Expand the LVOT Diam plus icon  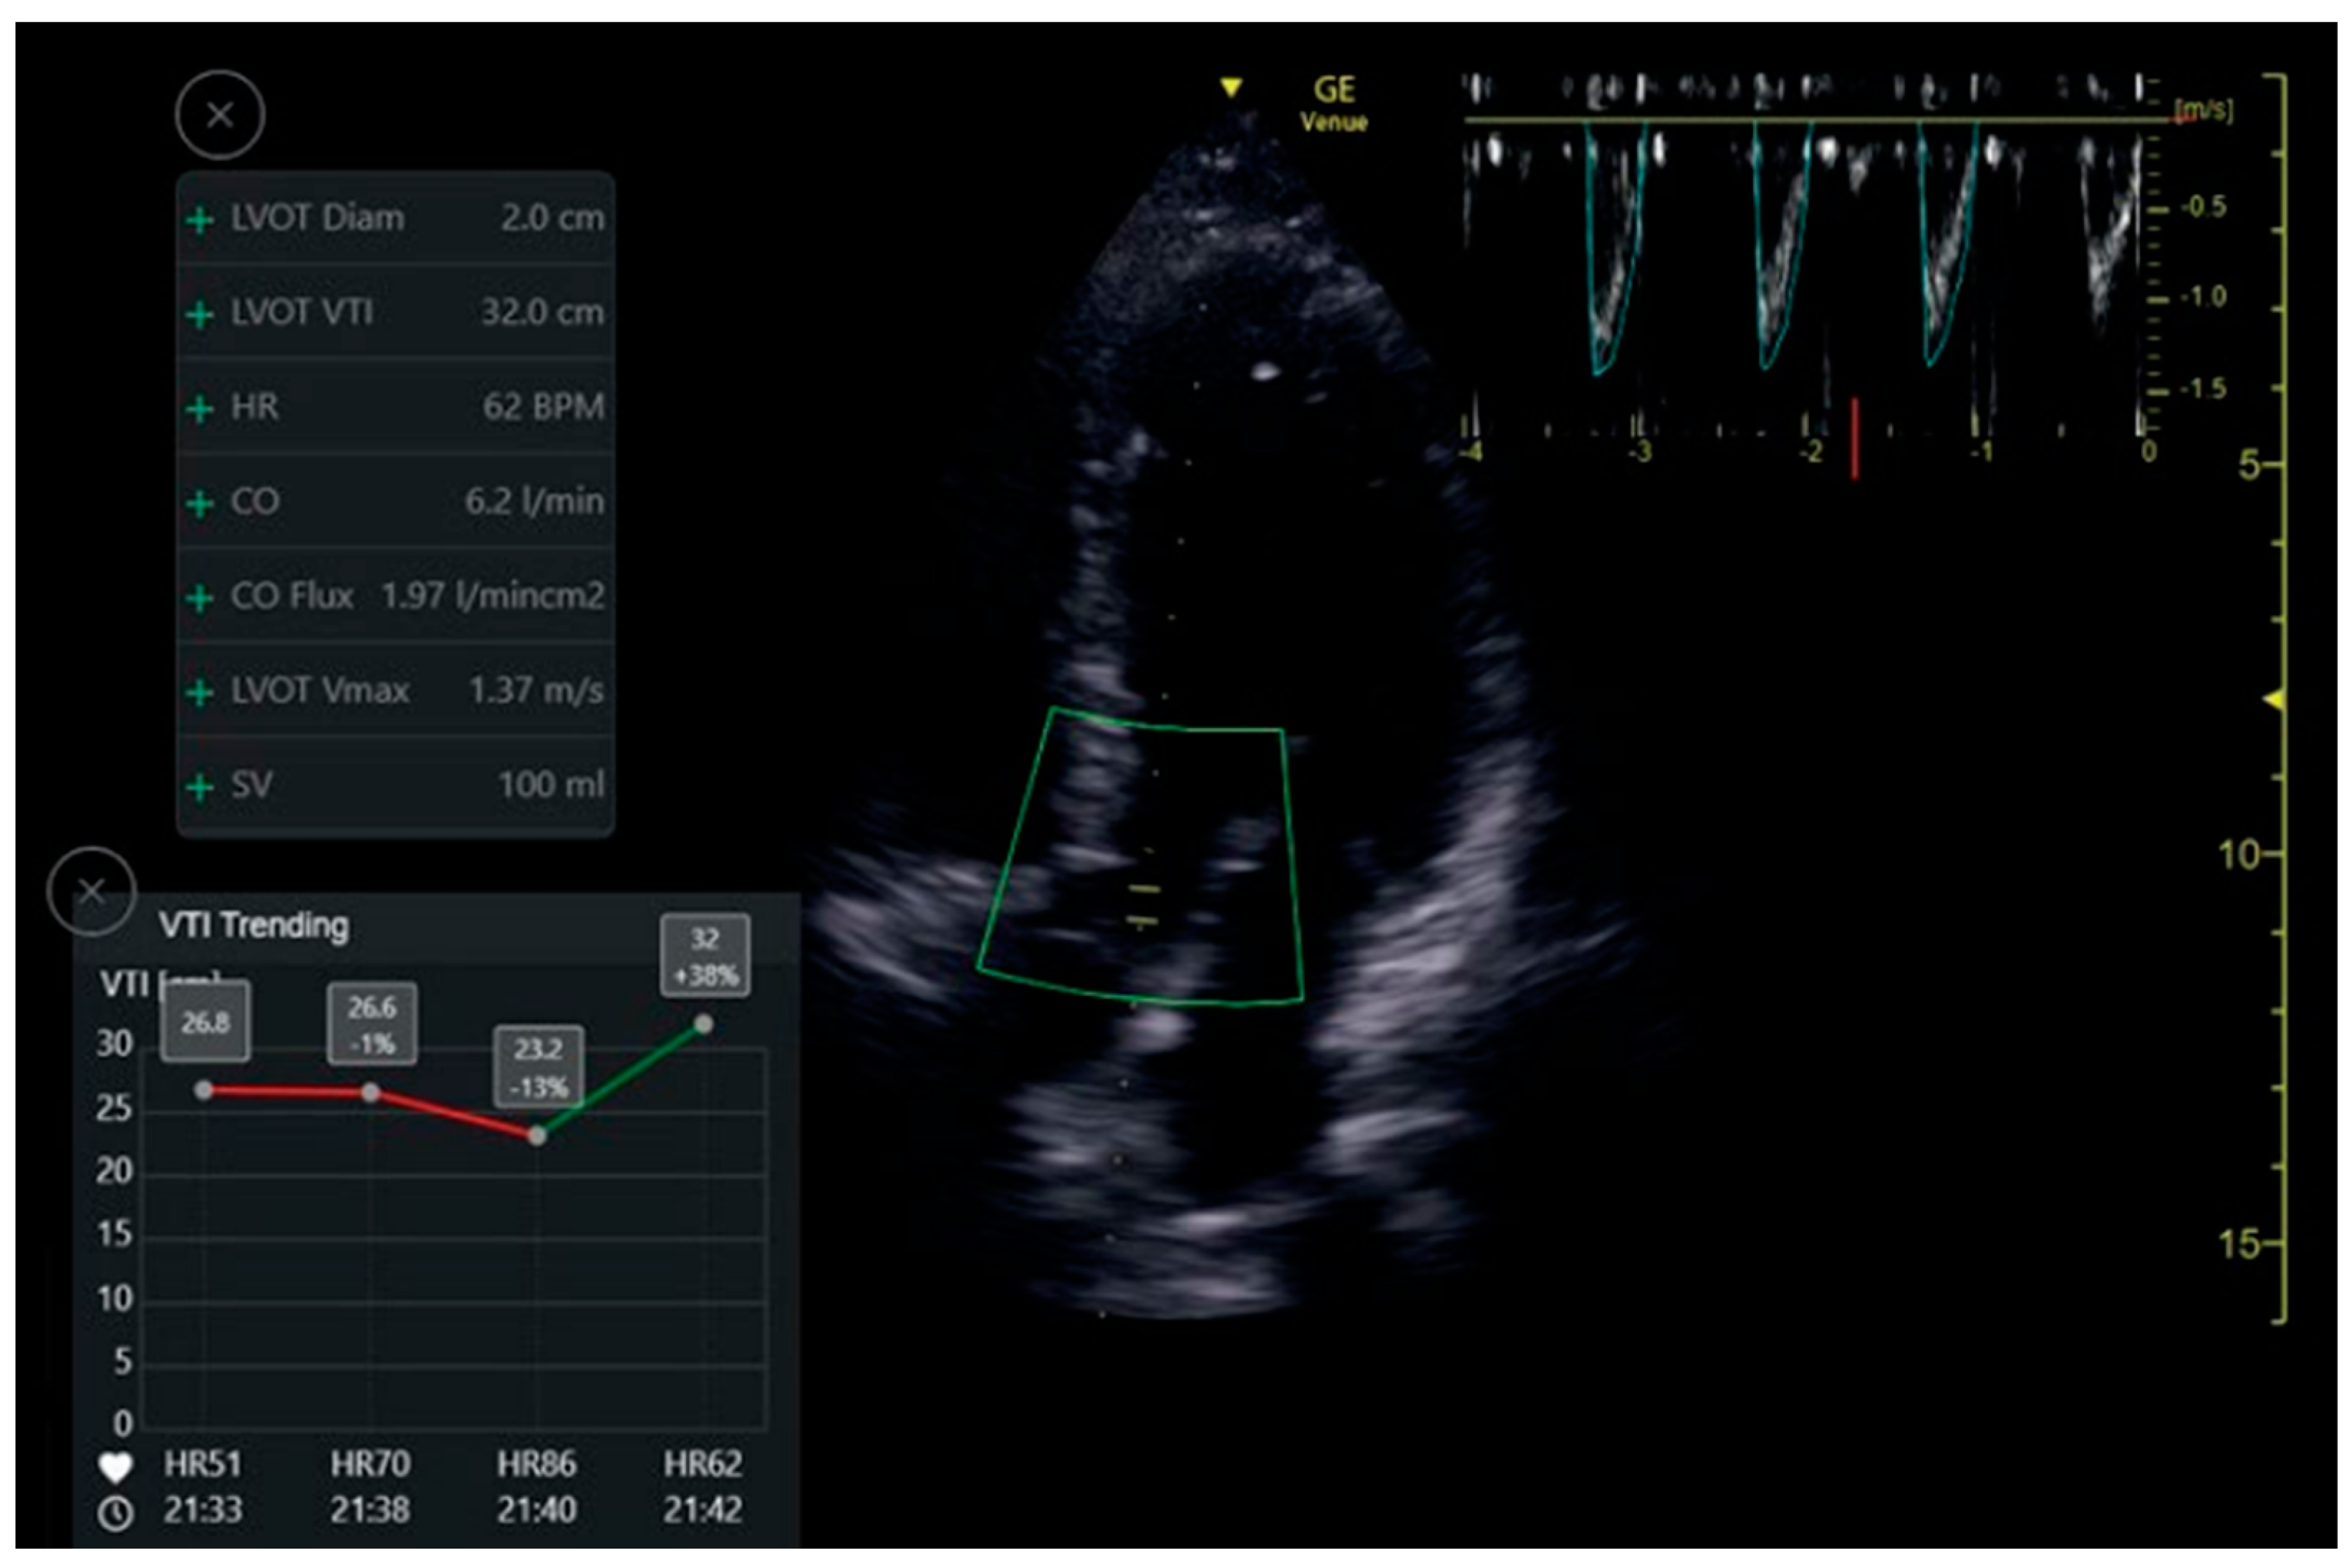[200, 219]
